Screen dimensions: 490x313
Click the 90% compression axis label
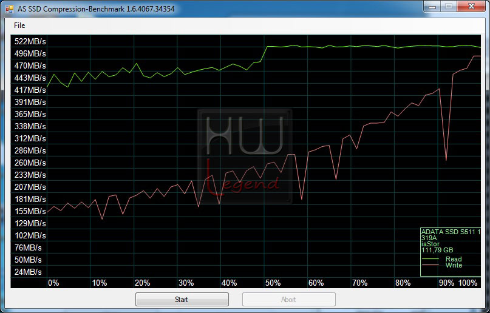pos(446,283)
